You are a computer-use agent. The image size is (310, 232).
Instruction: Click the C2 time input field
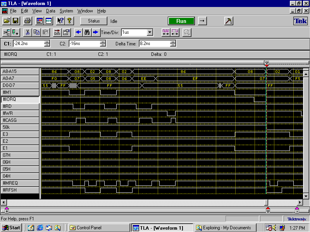coord(84,43)
